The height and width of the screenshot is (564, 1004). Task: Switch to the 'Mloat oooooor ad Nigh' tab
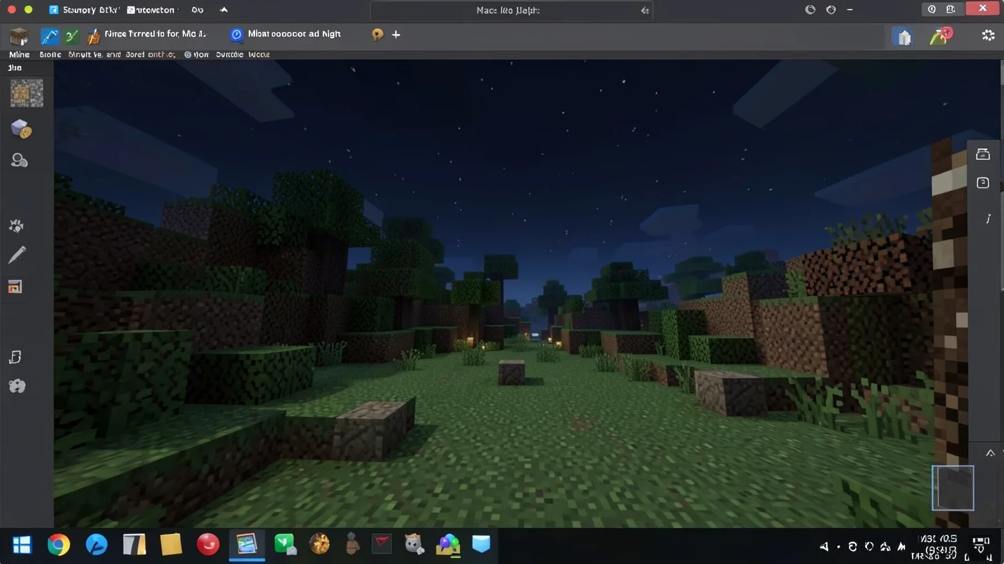(x=294, y=34)
